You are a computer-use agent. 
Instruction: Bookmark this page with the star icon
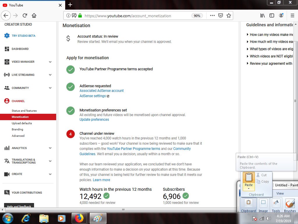(229, 15)
